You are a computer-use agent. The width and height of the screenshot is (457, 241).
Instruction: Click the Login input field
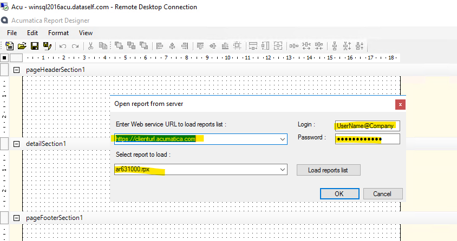coord(367,126)
